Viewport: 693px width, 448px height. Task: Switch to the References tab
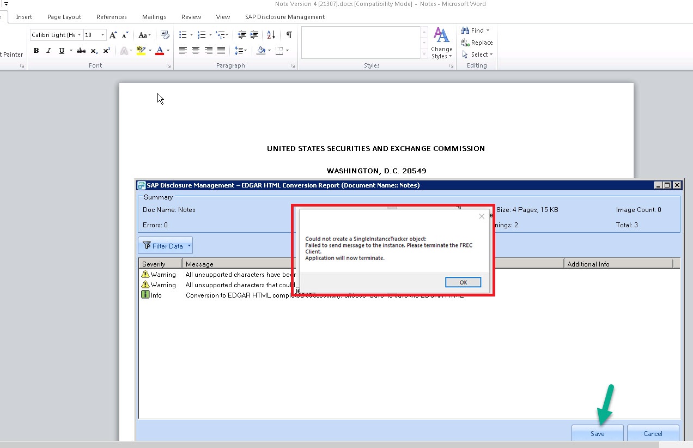click(112, 17)
